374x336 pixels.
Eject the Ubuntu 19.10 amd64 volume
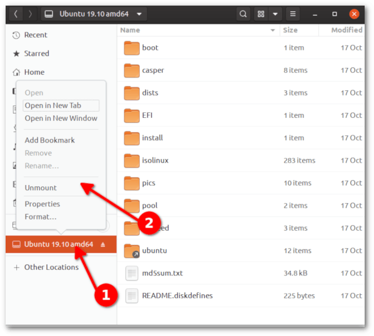(x=103, y=244)
